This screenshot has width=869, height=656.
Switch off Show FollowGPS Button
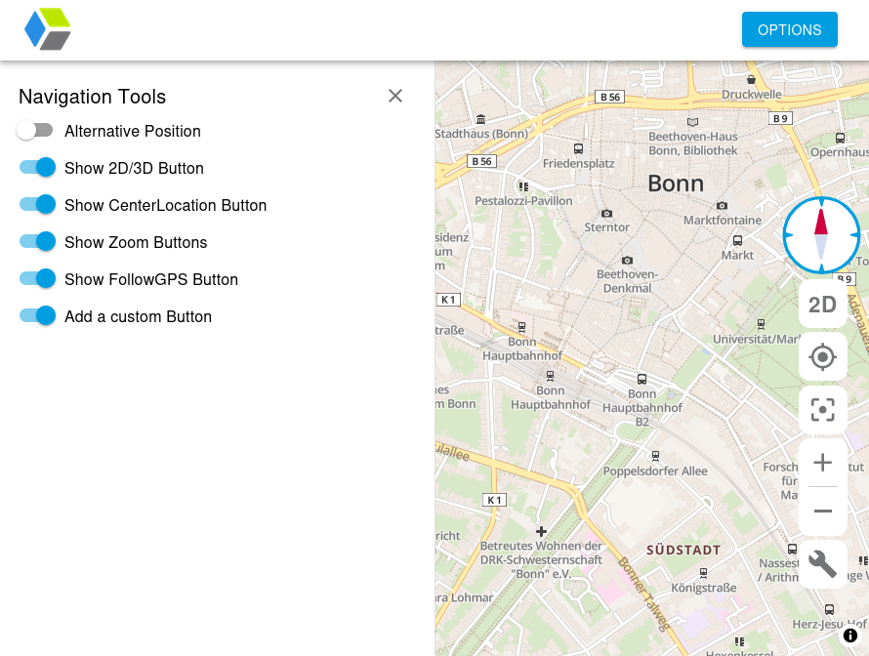[x=37, y=278]
